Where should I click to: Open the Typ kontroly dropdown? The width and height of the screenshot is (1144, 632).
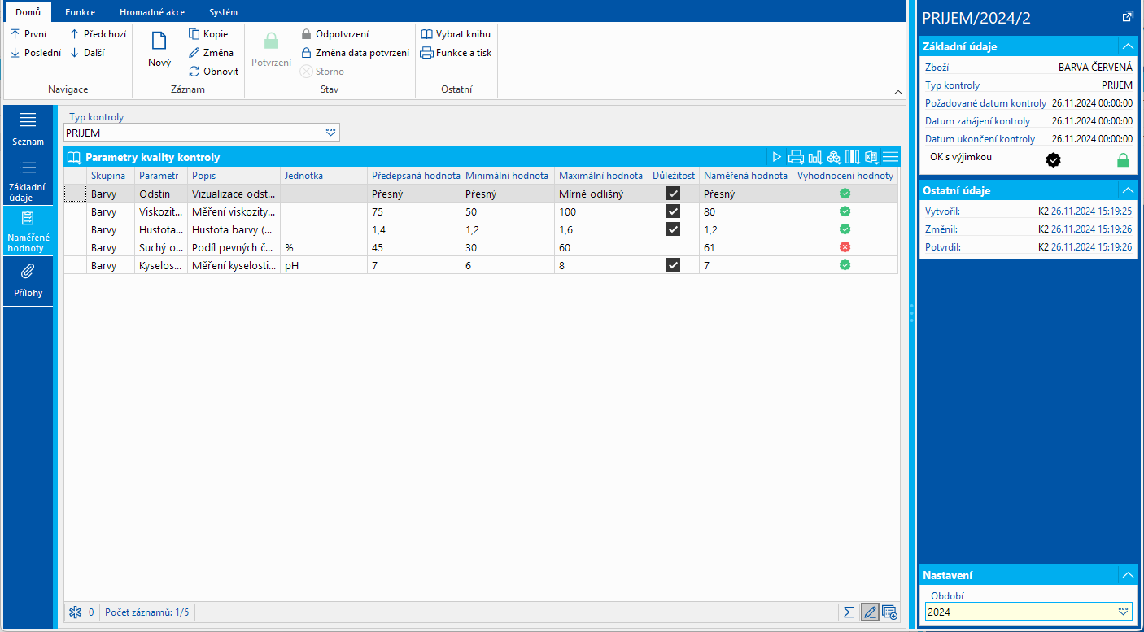point(330,133)
